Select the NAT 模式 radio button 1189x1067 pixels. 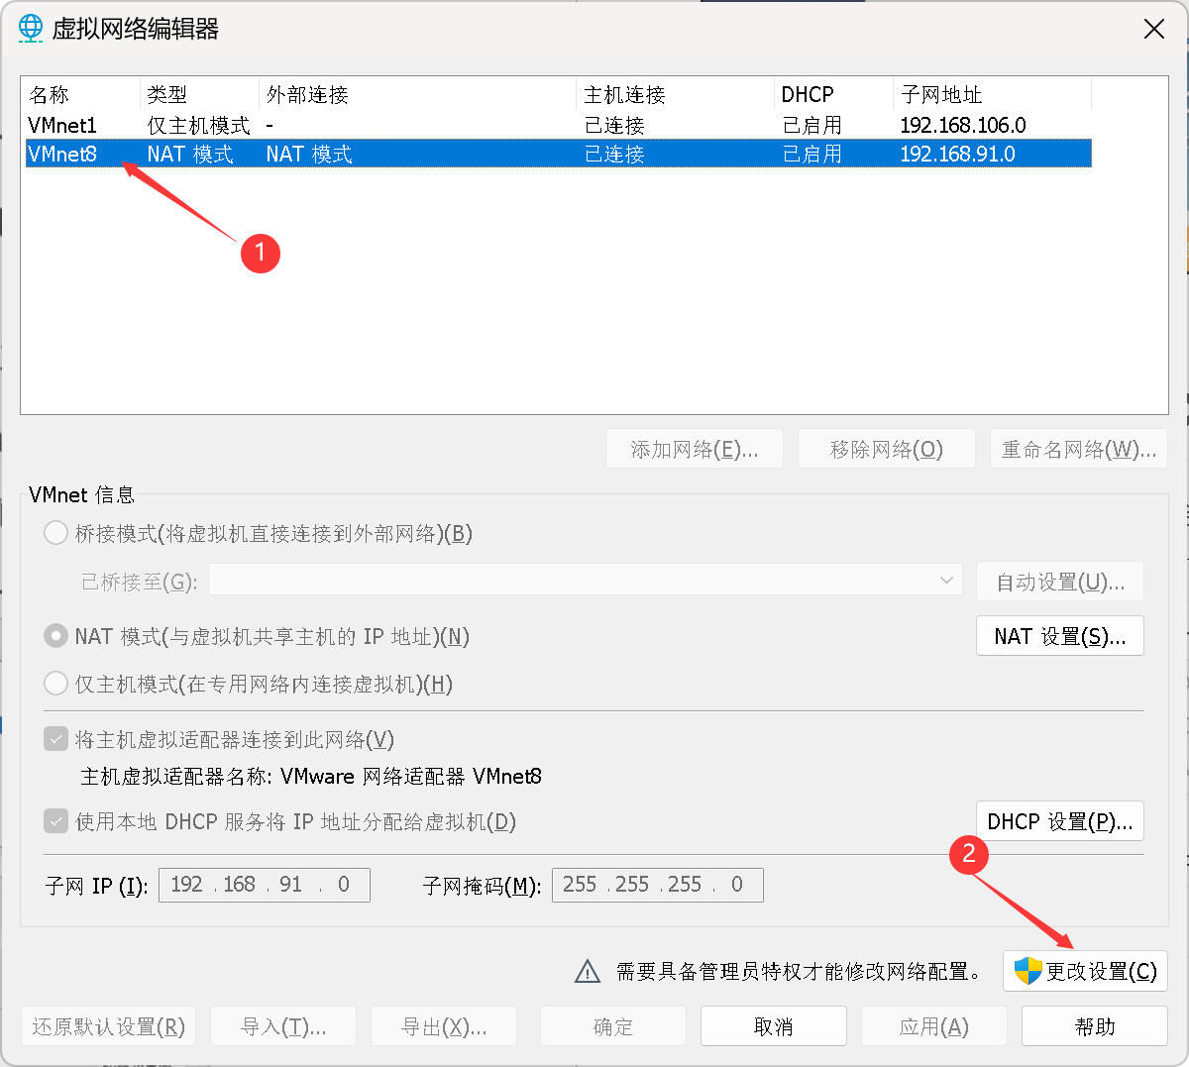[x=56, y=636]
